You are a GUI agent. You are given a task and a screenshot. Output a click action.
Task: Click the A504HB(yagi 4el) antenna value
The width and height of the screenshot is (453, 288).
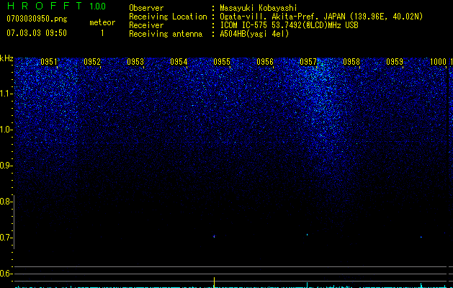pos(254,34)
